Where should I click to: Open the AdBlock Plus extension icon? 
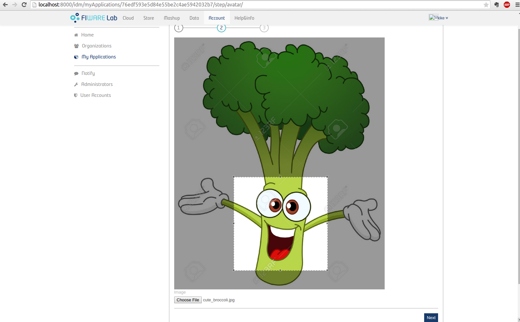click(x=507, y=5)
